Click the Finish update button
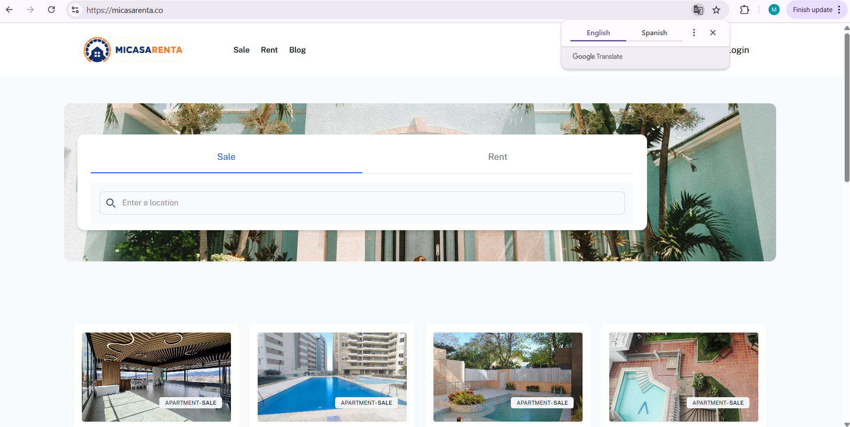 tap(812, 10)
